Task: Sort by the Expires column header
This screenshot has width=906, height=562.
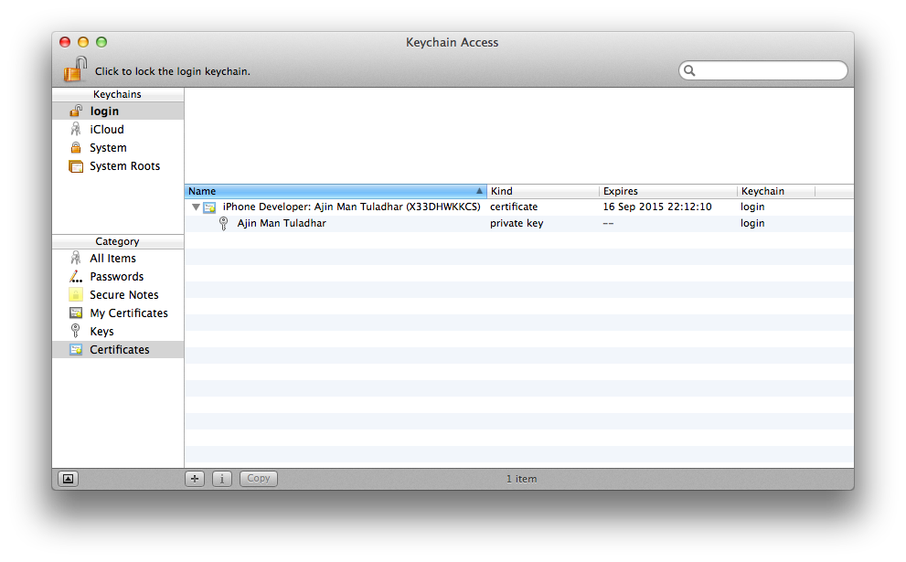Action: pyautogui.click(x=668, y=191)
